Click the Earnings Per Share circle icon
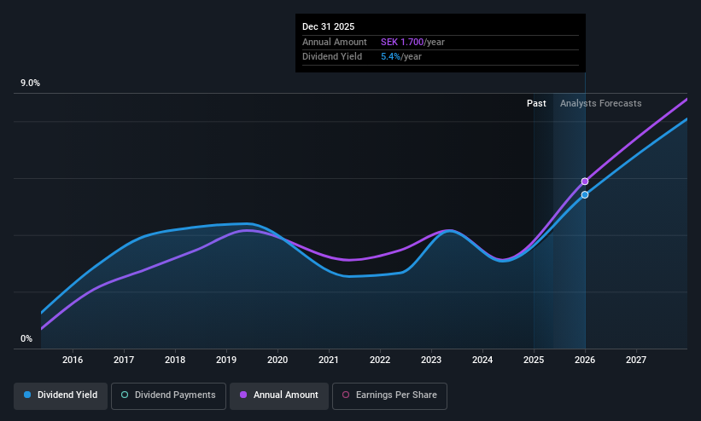701x421 pixels. tap(346, 395)
